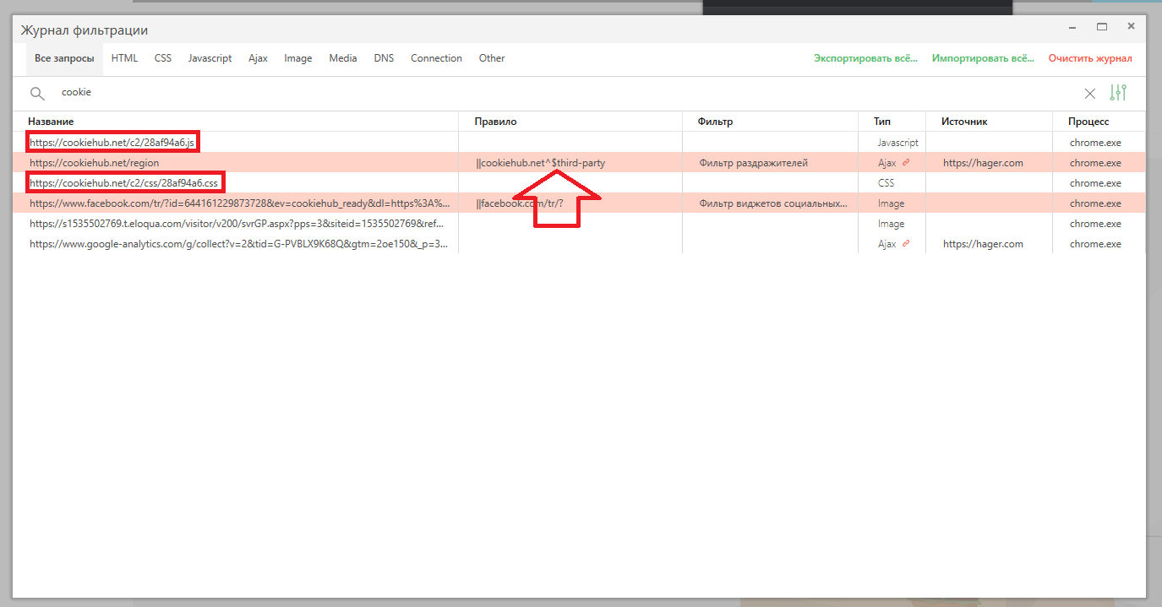Viewport: 1162px width, 607px height.
Task: Select the DNS tab
Action: (384, 57)
